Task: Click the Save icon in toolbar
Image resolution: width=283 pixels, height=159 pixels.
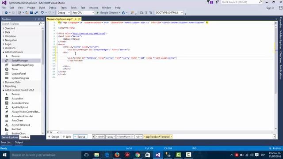Action: tap(31, 13)
